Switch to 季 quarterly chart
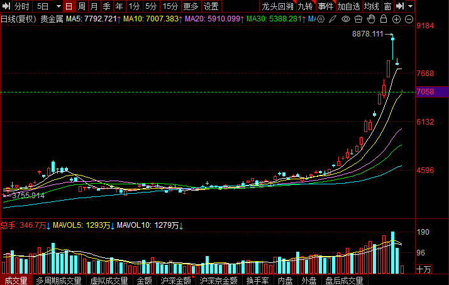Screen dimensions: 449x285 click(x=106, y=6)
